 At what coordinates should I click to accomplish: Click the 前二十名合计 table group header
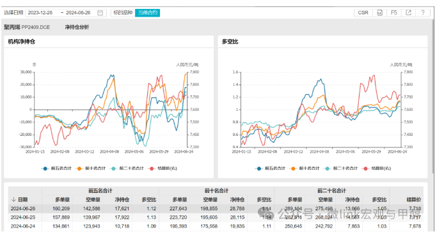pos(331,190)
